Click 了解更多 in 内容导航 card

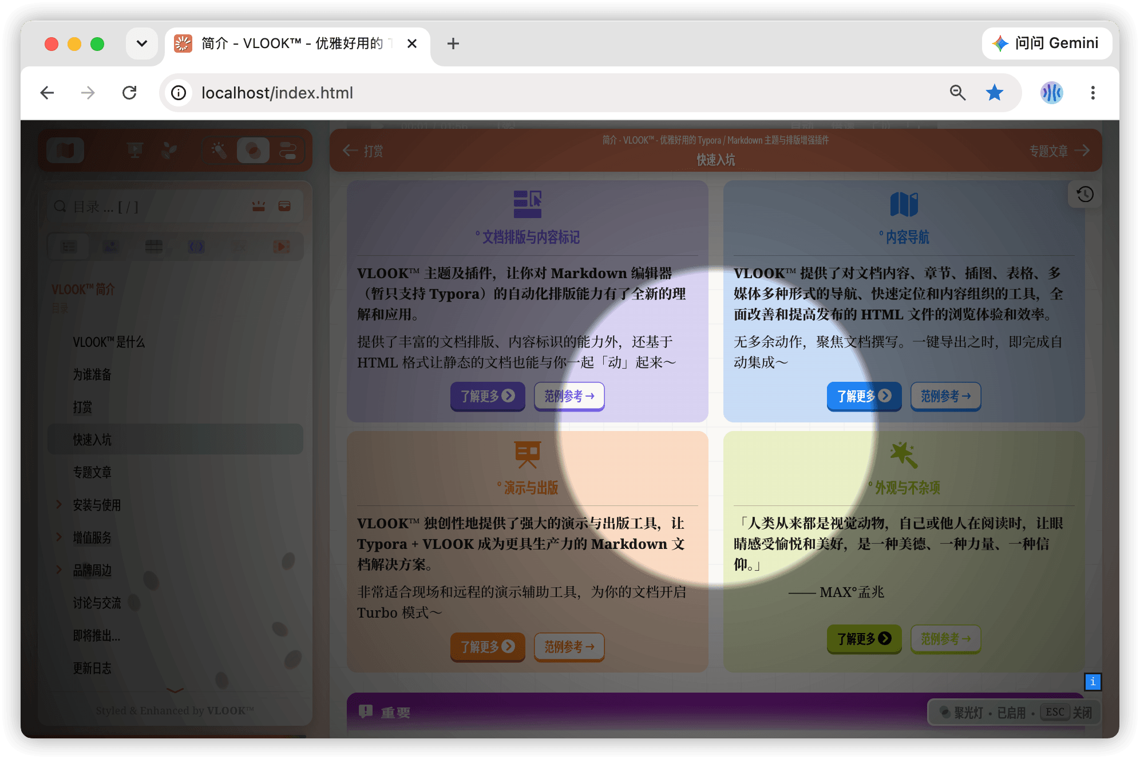864,396
